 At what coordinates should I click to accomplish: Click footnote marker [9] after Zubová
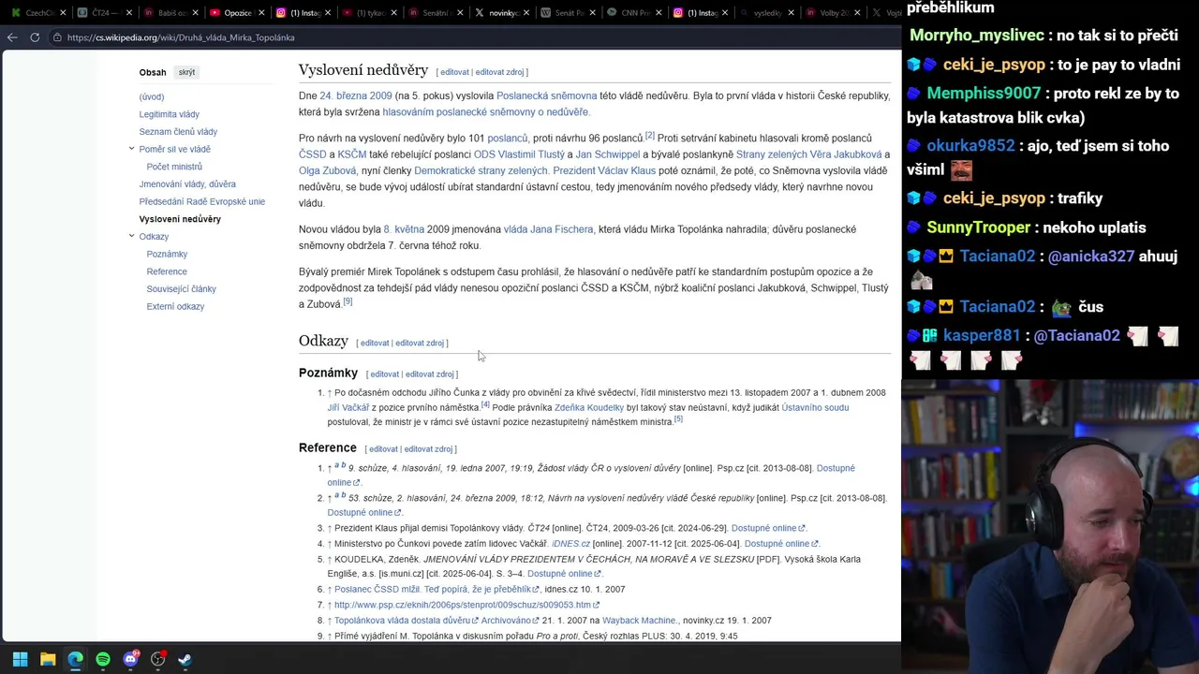[x=348, y=301]
